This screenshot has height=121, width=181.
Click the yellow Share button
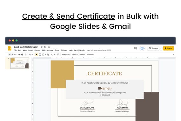[168, 48]
